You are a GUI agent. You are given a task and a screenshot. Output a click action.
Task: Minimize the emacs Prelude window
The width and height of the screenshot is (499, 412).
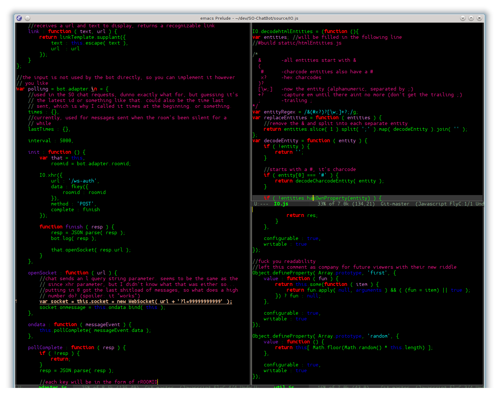click(x=463, y=18)
